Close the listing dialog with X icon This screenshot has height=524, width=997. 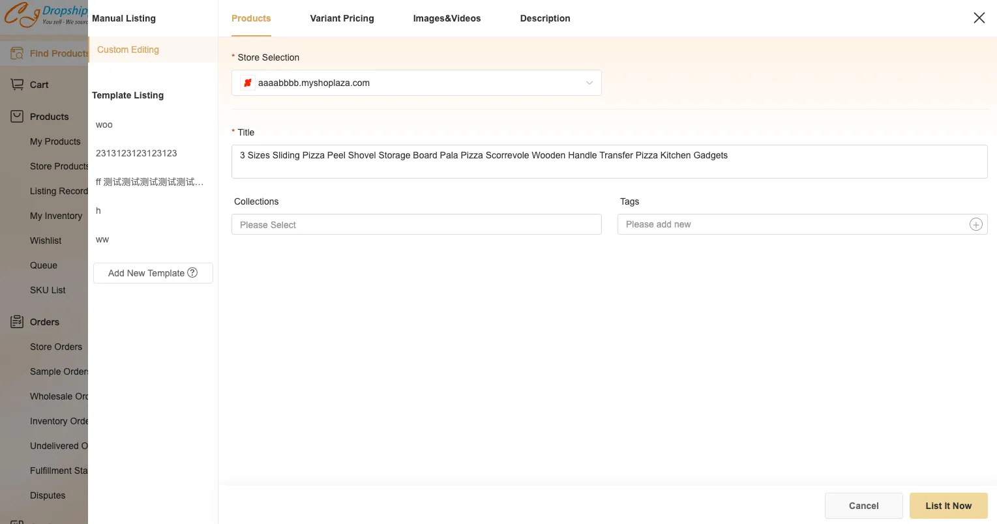(x=979, y=18)
